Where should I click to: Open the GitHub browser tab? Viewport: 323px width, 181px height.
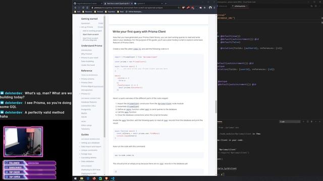coord(88,4)
